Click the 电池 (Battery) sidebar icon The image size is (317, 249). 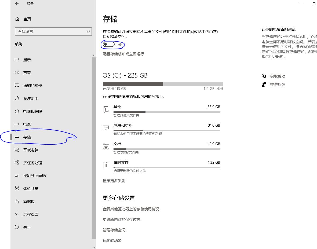17,124
